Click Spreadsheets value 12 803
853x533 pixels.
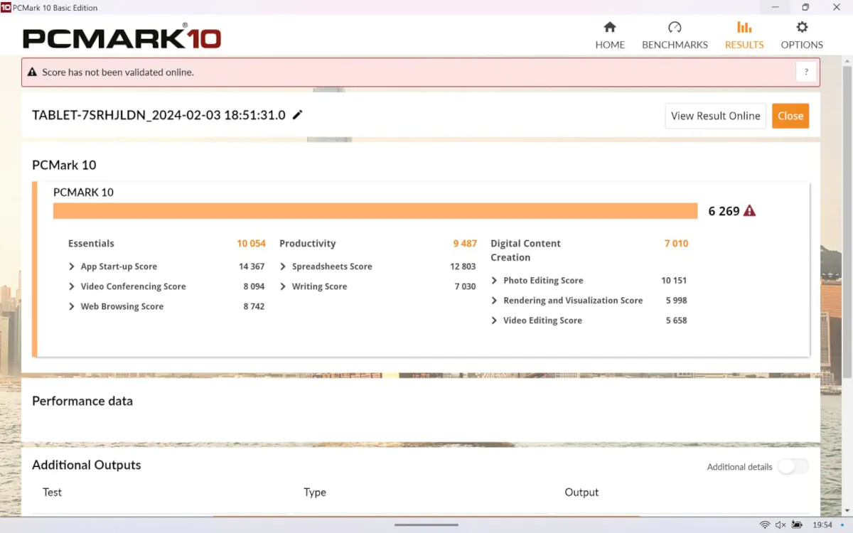pyautogui.click(x=463, y=266)
